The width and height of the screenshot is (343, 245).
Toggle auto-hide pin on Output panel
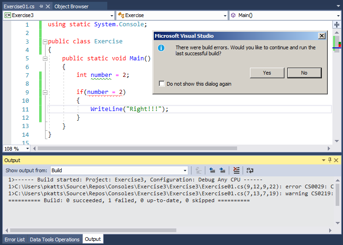tap(330, 160)
